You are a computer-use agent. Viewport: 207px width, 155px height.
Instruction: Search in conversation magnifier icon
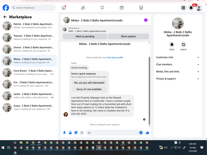183,44
